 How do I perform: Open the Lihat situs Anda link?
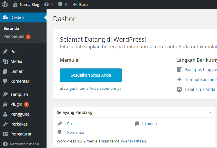pos(200,89)
